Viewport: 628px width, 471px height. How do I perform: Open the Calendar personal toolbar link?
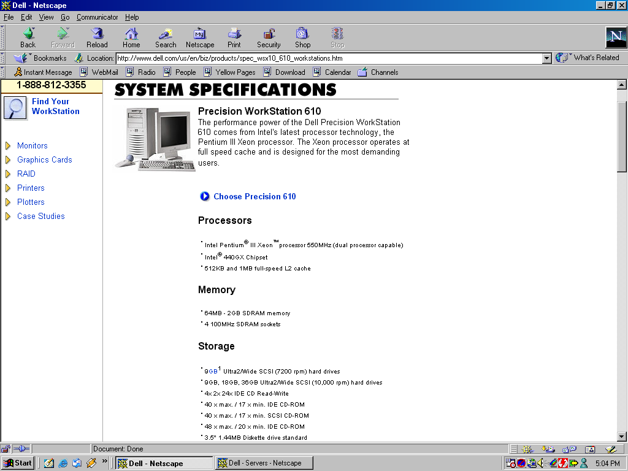332,72
